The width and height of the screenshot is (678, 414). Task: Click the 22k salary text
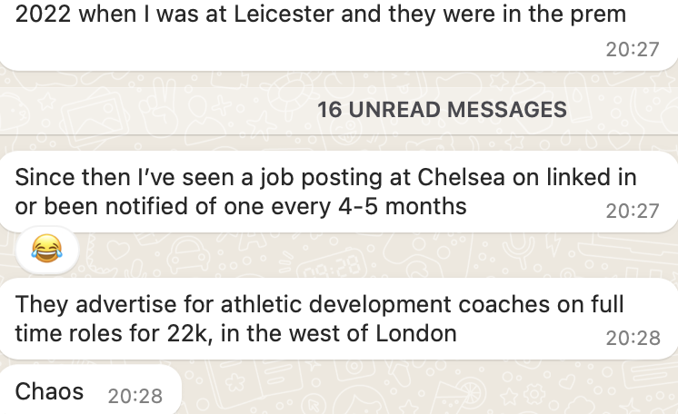(190, 333)
